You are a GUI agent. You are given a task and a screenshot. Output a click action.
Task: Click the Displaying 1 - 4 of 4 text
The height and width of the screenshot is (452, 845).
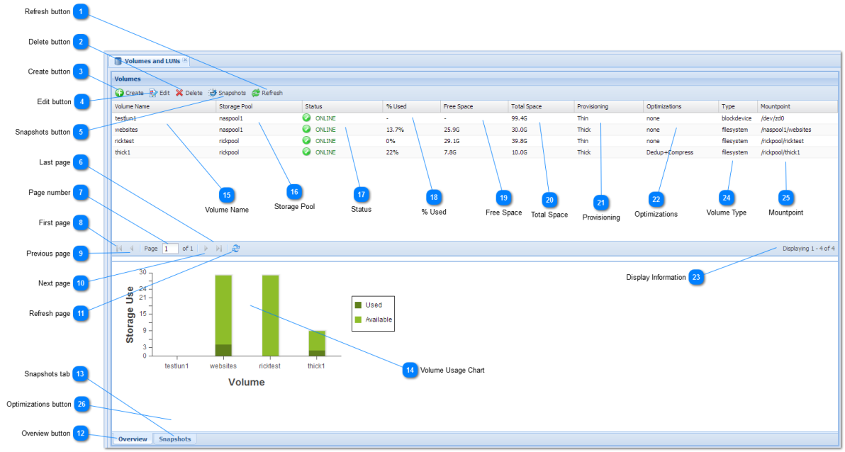(x=808, y=249)
